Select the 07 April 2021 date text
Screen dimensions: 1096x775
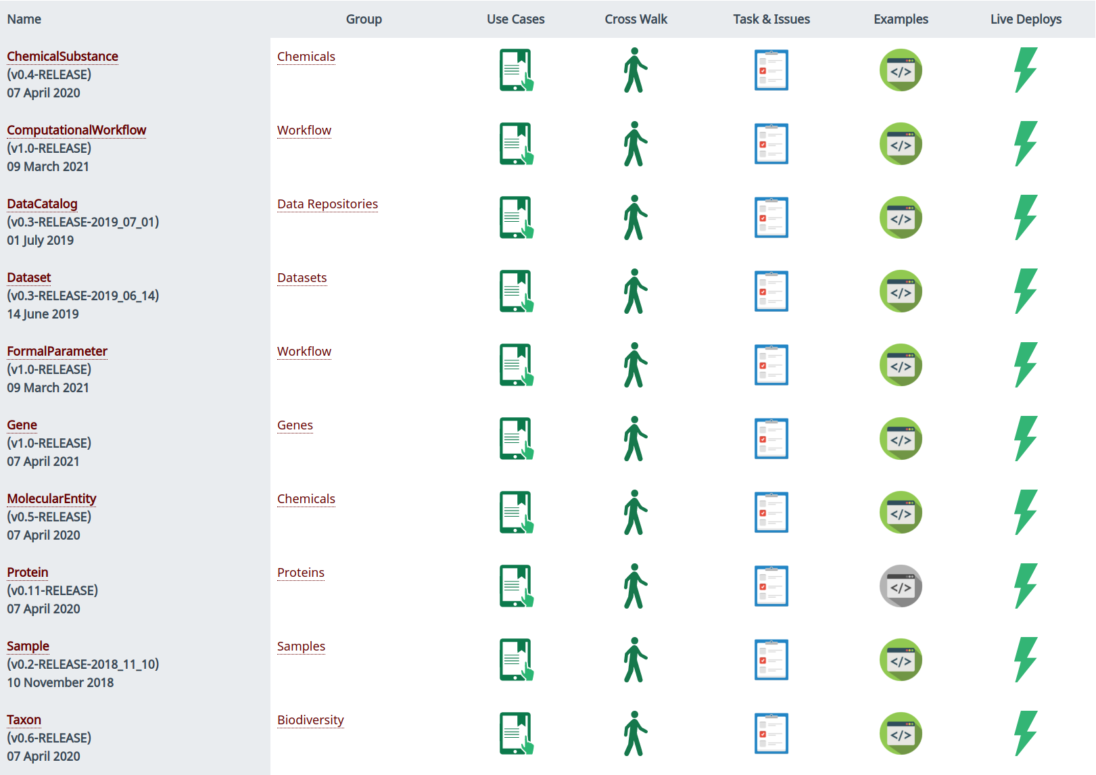pos(43,461)
